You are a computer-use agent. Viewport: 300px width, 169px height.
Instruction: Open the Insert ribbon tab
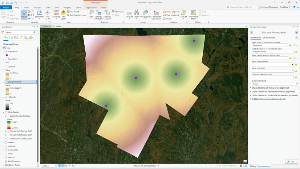(27, 8)
